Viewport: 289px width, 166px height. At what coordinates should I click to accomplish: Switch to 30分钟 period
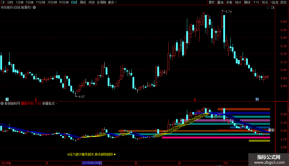(x=52, y=2)
